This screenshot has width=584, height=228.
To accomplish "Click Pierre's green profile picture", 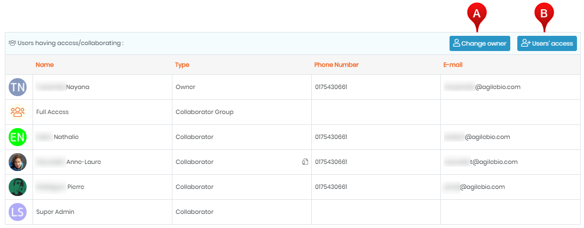I will click(x=17, y=187).
